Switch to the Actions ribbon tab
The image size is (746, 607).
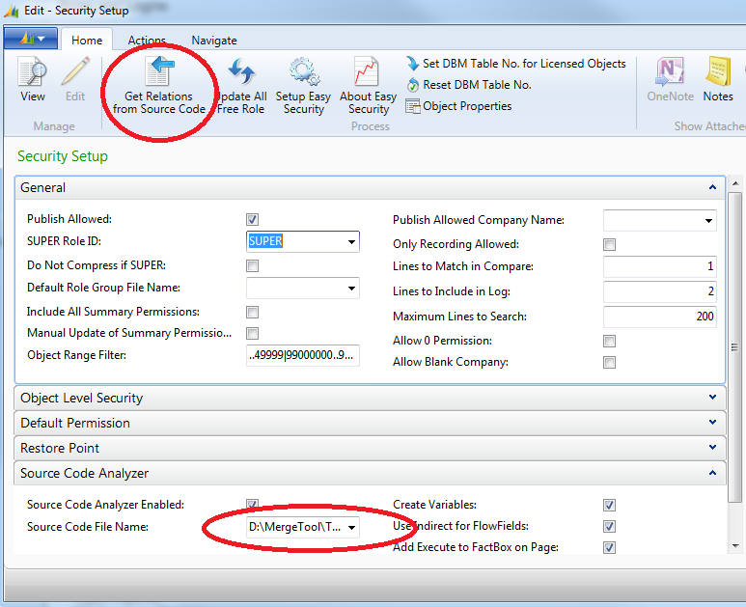pos(147,41)
